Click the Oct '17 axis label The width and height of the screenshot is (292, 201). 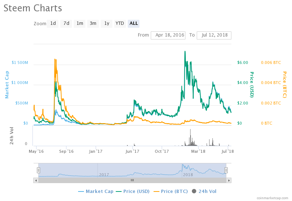tap(162, 151)
